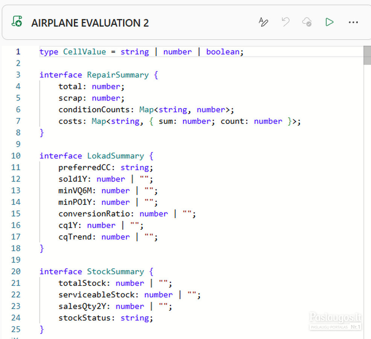This screenshot has width=371, height=339.
Task: Click the stockStatus property
Action: click(x=84, y=318)
